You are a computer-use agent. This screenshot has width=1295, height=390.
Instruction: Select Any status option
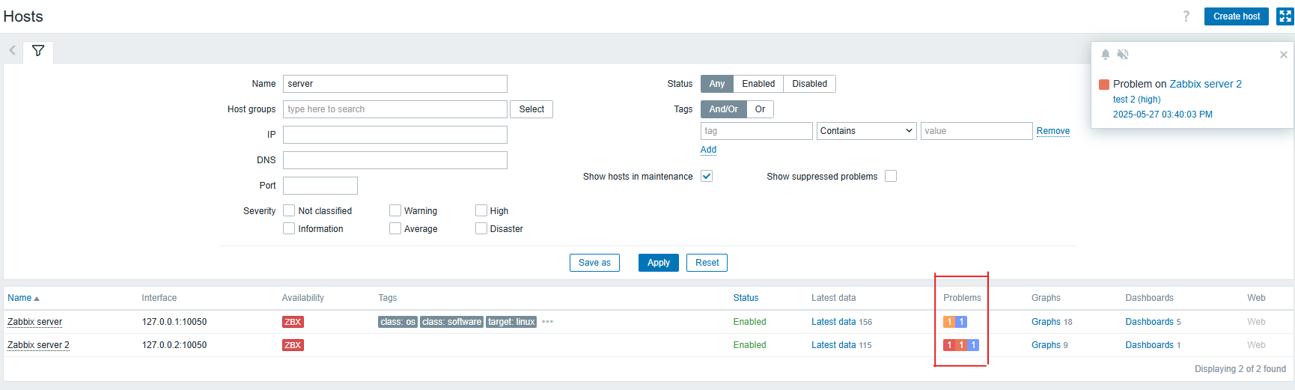[x=717, y=84]
